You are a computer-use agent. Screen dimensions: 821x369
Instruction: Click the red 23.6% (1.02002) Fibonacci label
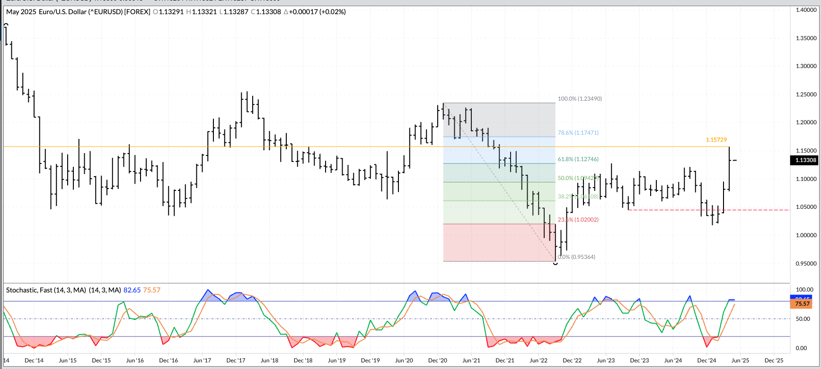click(x=578, y=220)
